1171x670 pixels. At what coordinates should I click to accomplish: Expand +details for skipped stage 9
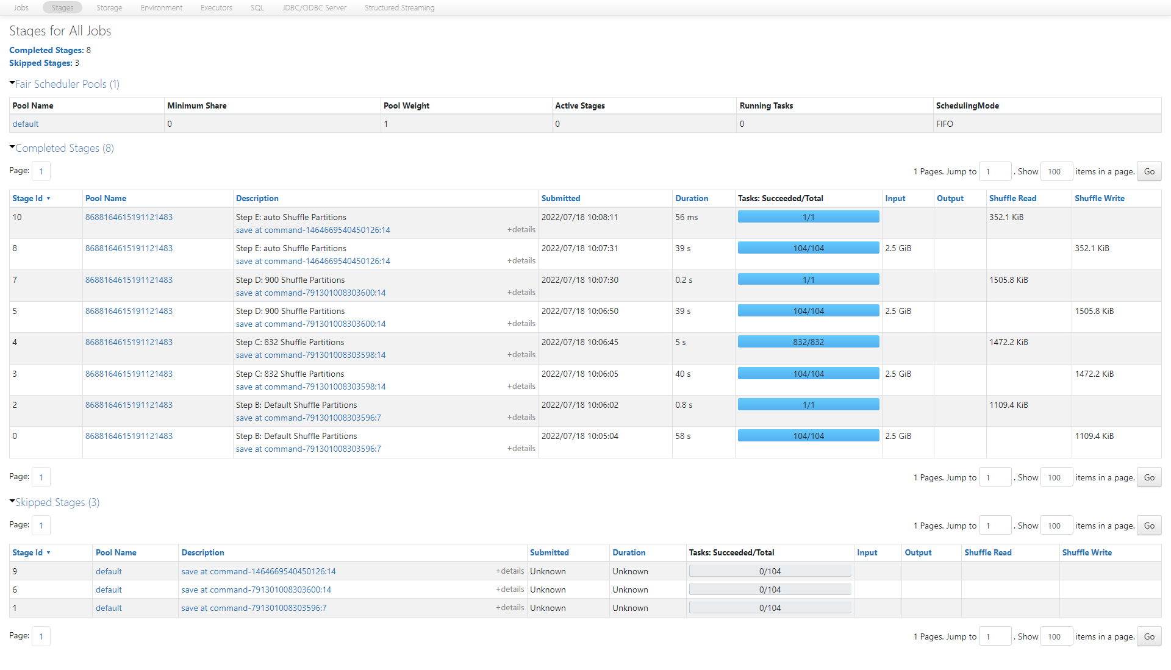pyautogui.click(x=510, y=571)
